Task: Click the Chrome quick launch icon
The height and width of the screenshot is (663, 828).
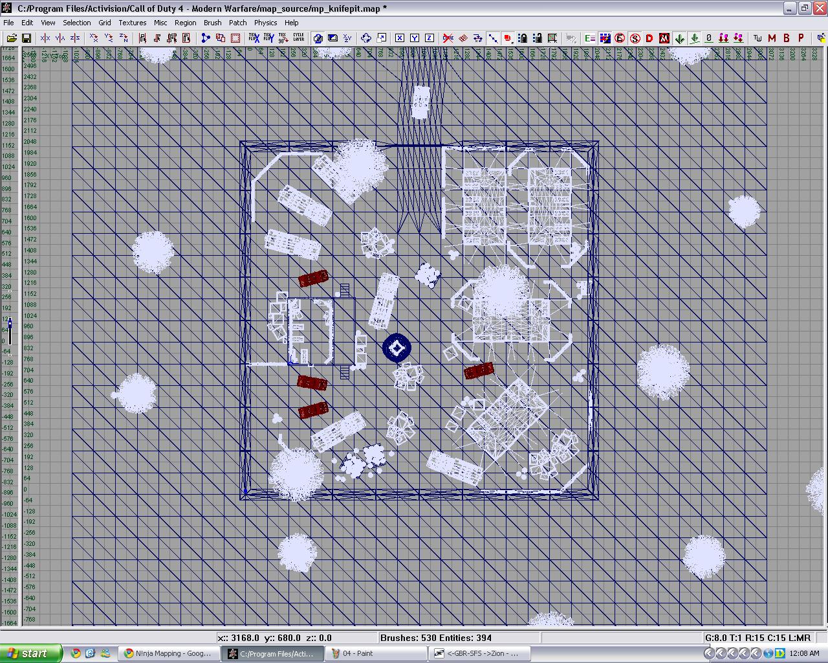Action: pyautogui.click(x=76, y=653)
